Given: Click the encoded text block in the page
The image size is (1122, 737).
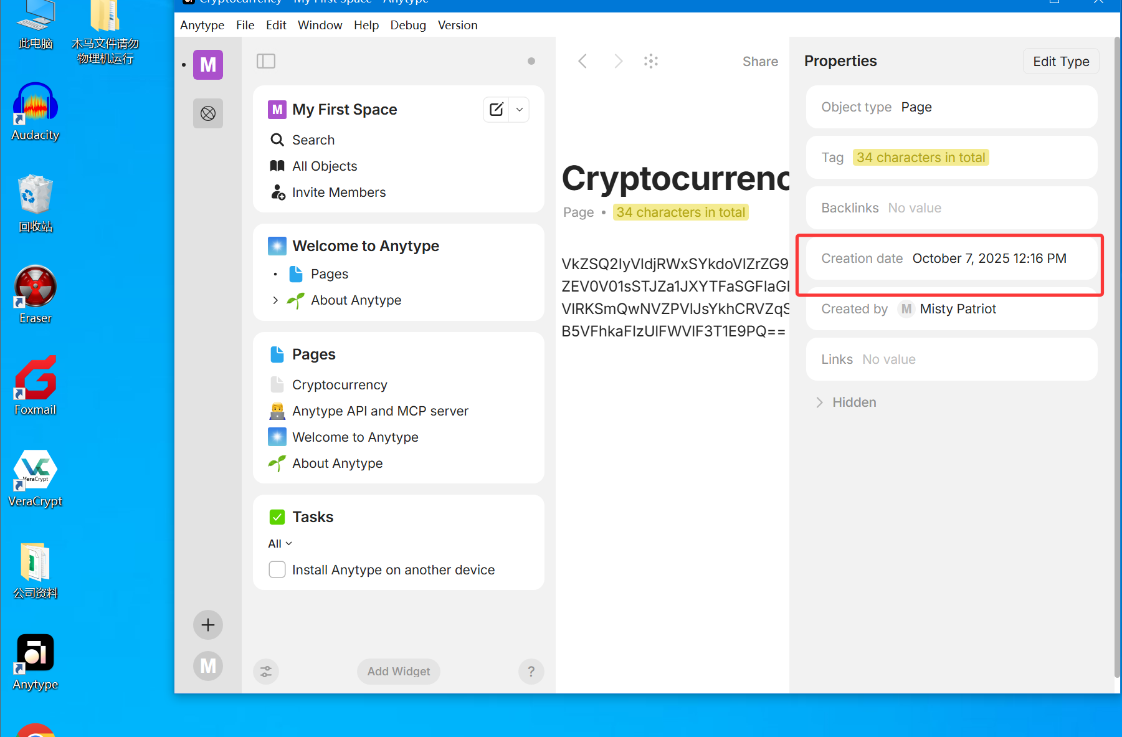Looking at the screenshot, I should tap(675, 298).
